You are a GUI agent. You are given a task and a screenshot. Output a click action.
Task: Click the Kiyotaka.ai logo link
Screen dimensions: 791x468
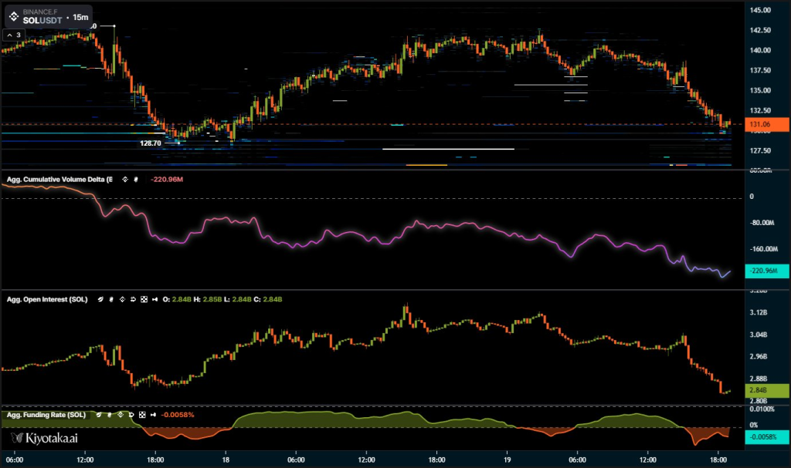click(x=45, y=438)
